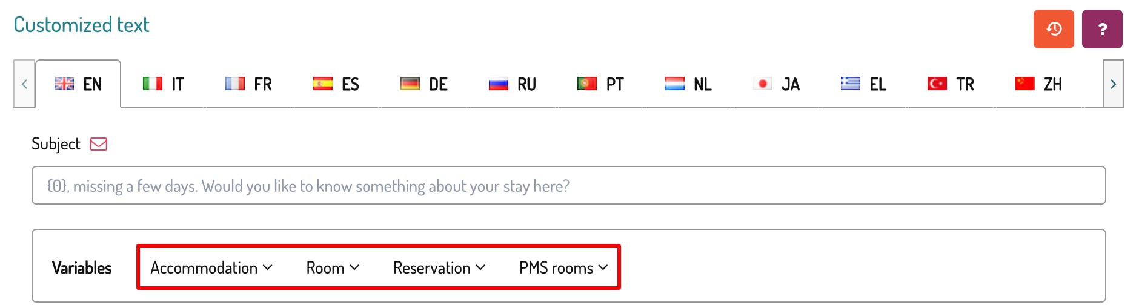Expand the Accommodation variables dropdown

[211, 267]
